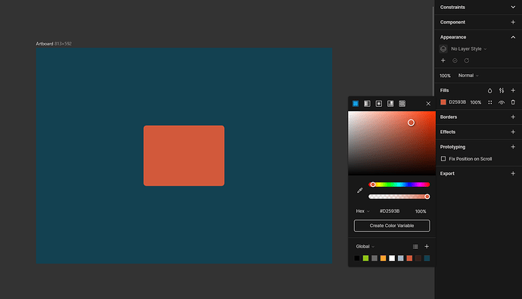The height and width of the screenshot is (299, 522).
Task: Click the saturation-brightness color field handle
Action: (411, 123)
